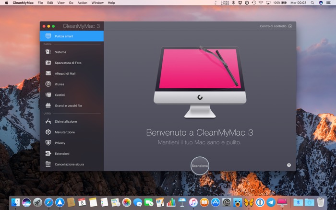
Task: Launch iTunes from the Dock
Action: coord(193,202)
